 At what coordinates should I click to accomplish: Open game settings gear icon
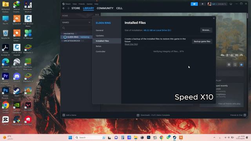229,65
